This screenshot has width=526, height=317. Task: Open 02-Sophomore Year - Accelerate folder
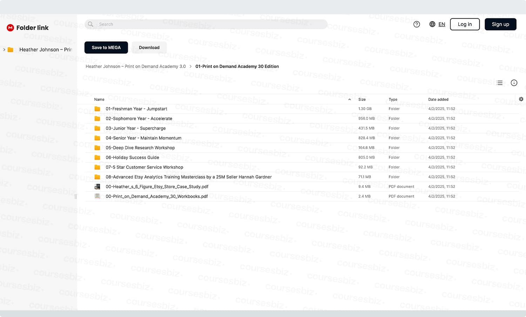click(x=139, y=119)
